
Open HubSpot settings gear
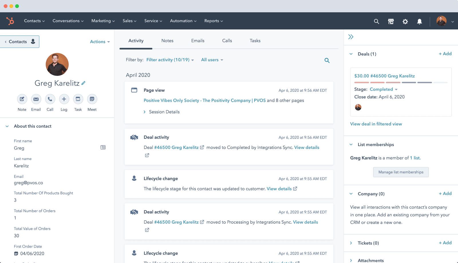(x=405, y=21)
